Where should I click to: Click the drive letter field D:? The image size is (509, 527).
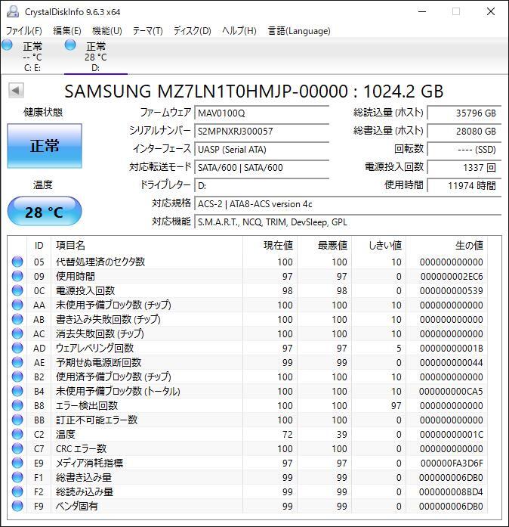pos(261,185)
